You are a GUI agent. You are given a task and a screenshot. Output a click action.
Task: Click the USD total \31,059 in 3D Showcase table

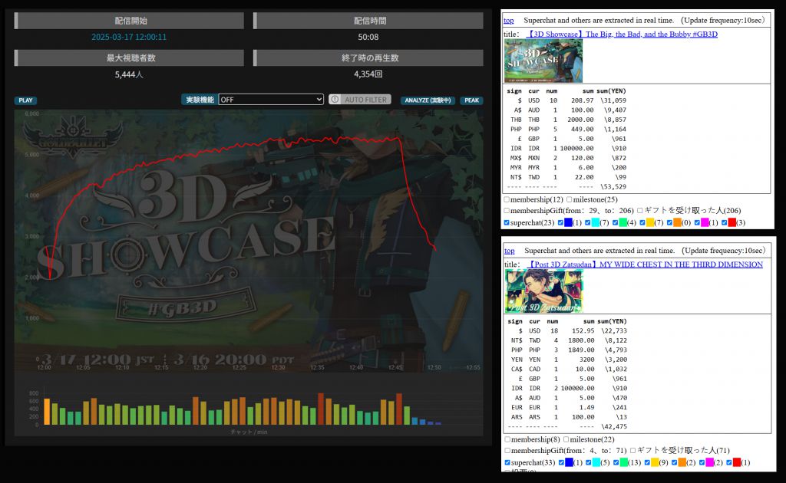pos(613,100)
